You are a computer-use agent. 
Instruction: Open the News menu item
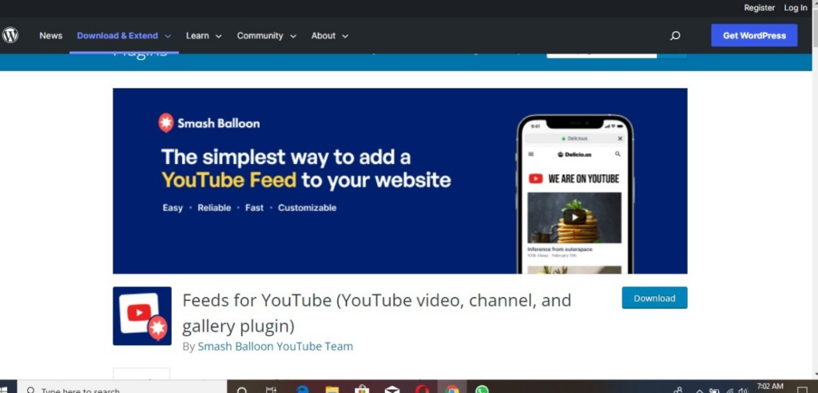(x=50, y=35)
